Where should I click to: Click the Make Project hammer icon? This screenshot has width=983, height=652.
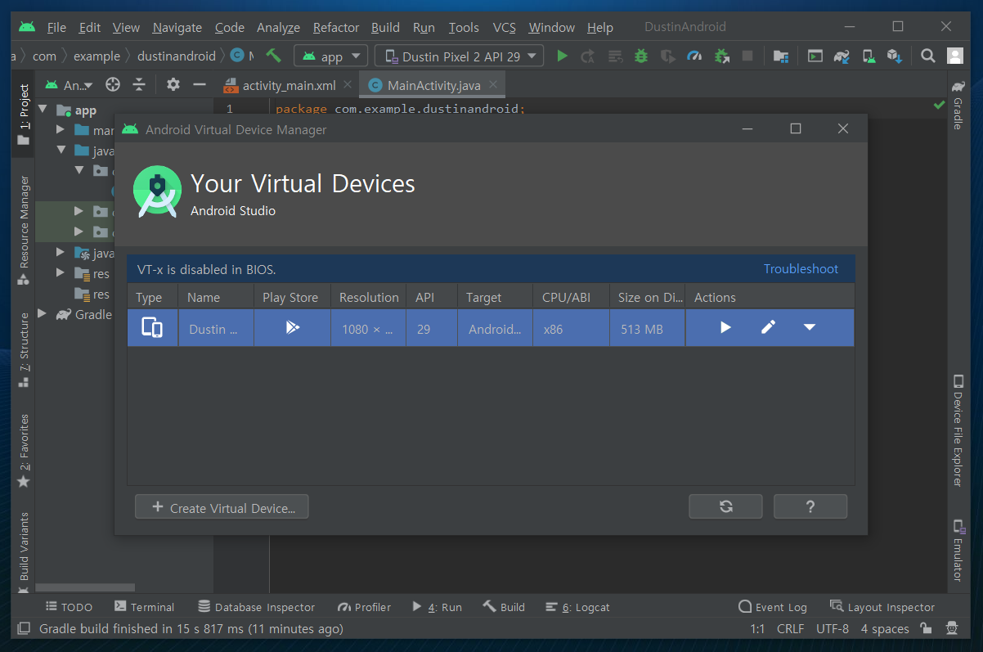(x=274, y=56)
